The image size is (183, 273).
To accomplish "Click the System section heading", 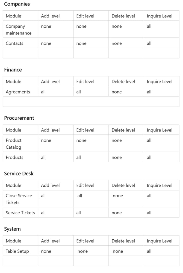I will 12,229.
